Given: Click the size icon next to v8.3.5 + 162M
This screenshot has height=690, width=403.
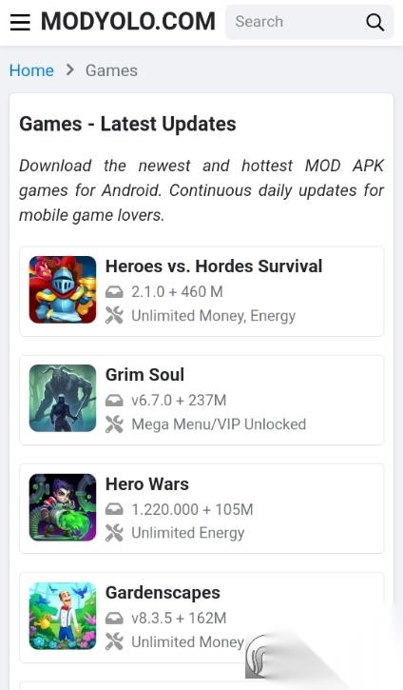Looking at the screenshot, I should click(x=114, y=619).
